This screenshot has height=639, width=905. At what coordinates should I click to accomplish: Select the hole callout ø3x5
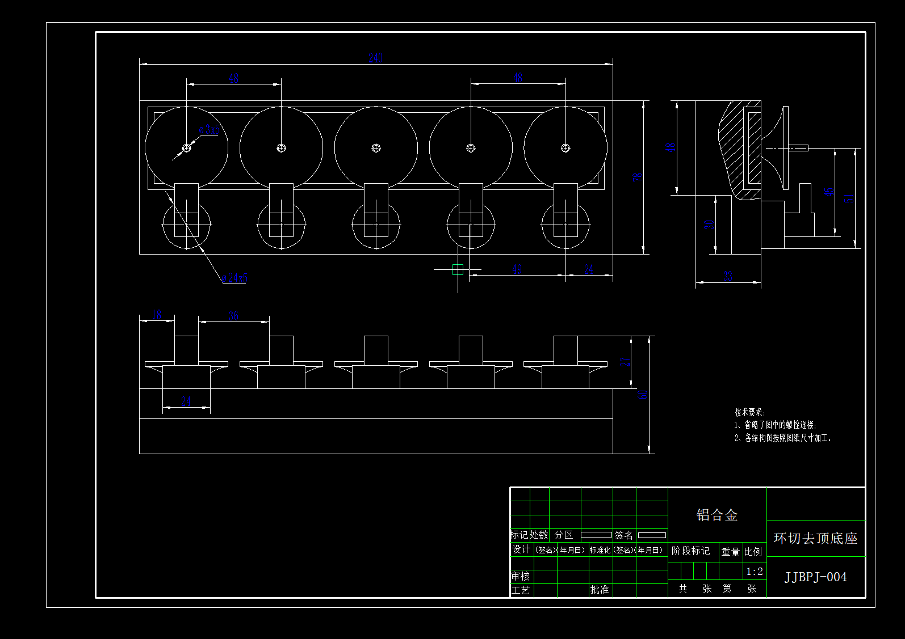tap(210, 129)
